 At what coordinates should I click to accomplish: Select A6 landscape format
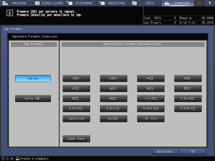coord(114,88)
